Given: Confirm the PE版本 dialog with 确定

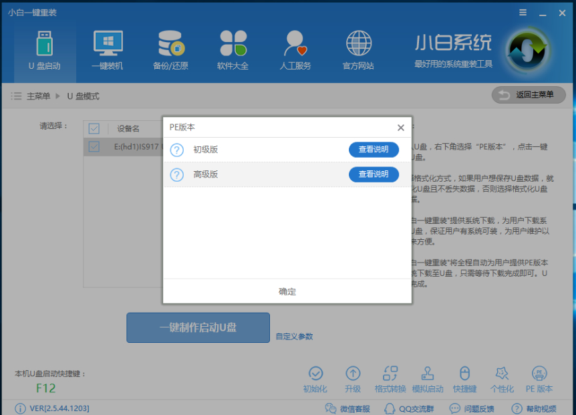Looking at the screenshot, I should tap(287, 291).
